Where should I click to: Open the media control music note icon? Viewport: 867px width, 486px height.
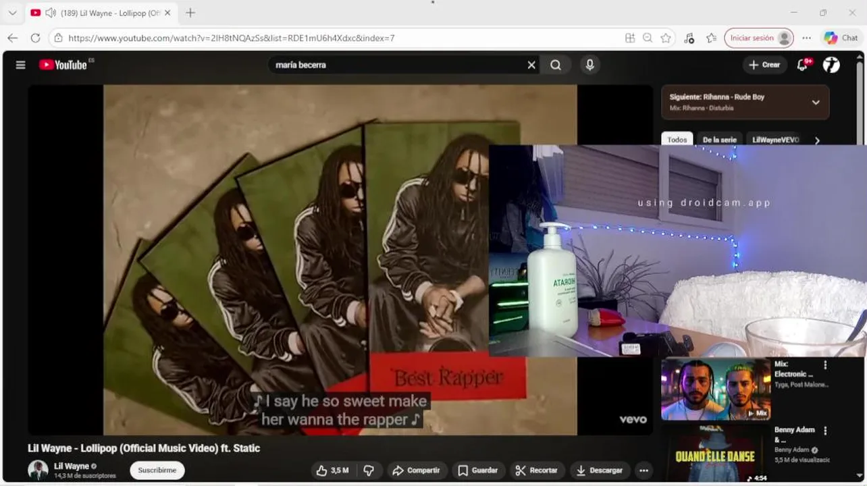(689, 38)
